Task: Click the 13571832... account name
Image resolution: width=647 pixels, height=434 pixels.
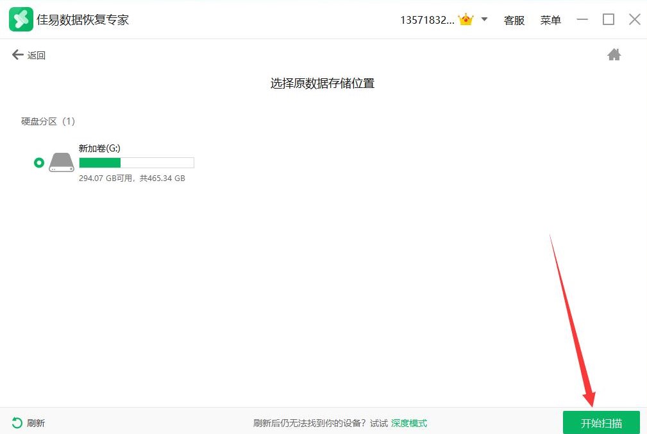Action: [426, 20]
